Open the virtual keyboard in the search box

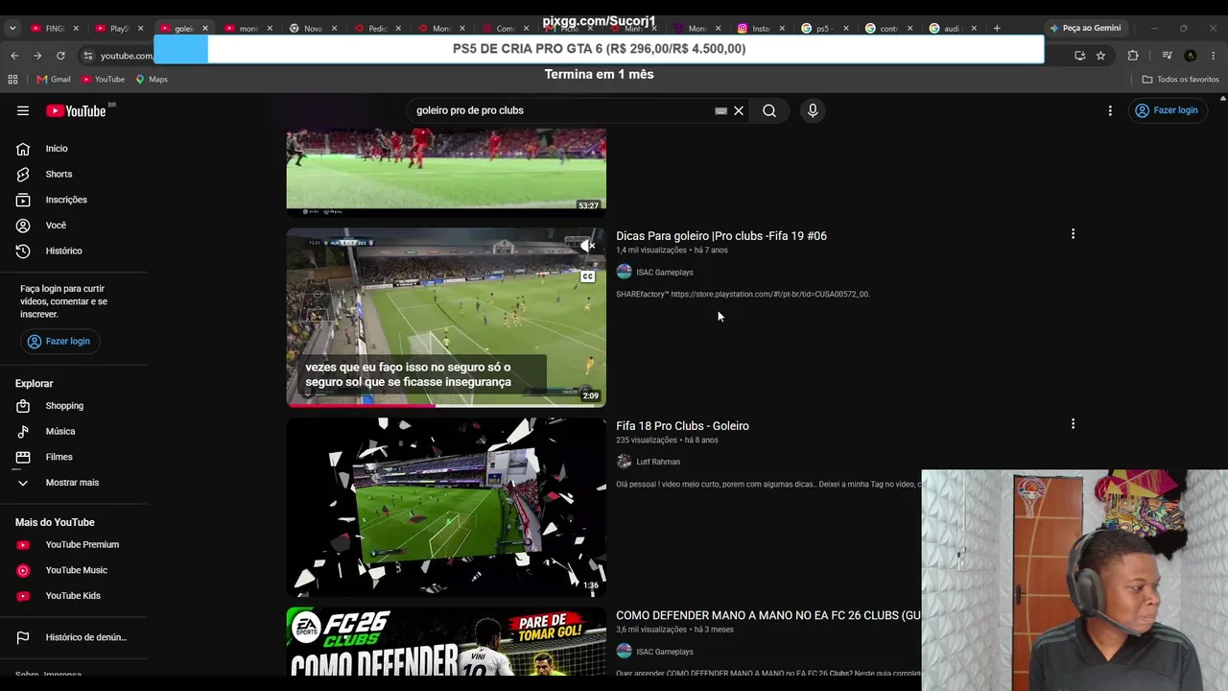720,110
